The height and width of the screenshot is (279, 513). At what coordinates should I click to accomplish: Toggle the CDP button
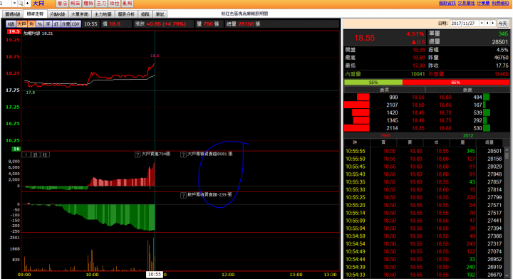76,24
